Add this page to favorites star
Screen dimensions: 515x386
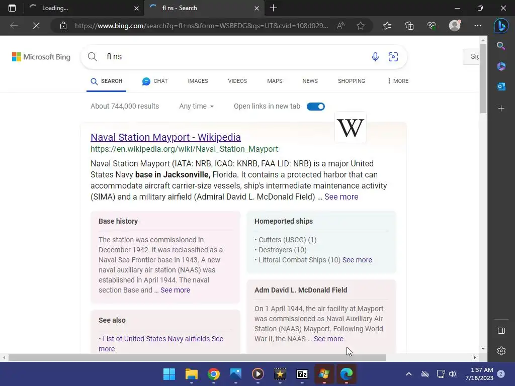360,26
